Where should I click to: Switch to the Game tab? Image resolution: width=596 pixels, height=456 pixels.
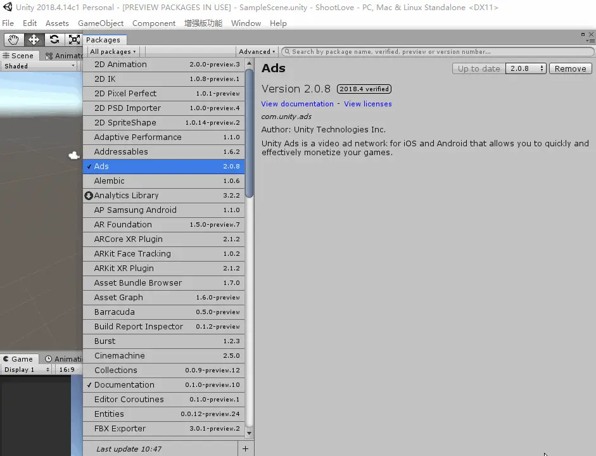pos(18,358)
